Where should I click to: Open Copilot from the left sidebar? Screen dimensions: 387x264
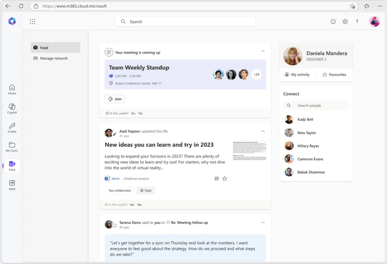click(x=12, y=108)
